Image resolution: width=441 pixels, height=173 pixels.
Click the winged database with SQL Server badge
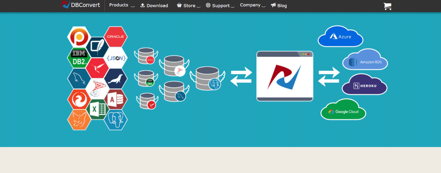pyautogui.click(x=175, y=66)
